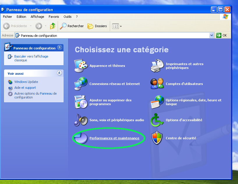Open Ajouter ou supprimer des programmes icon
Viewport: 238px width, 184px height.
click(81, 102)
